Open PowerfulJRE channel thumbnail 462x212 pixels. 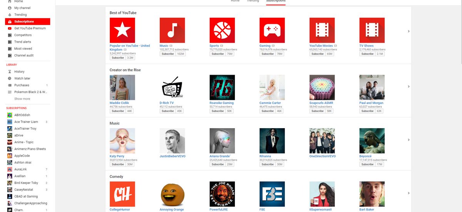222,194
